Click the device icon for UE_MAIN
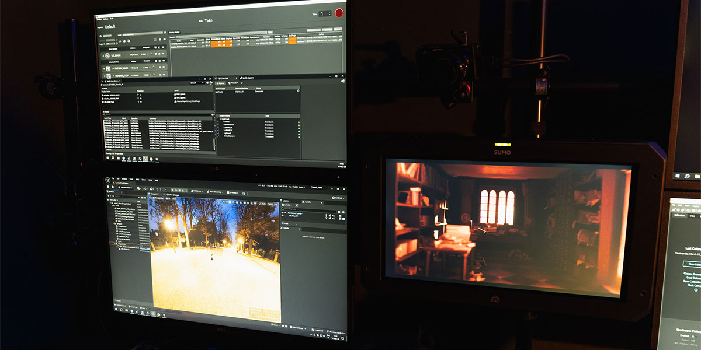701x350 pixels. pyautogui.click(x=109, y=56)
